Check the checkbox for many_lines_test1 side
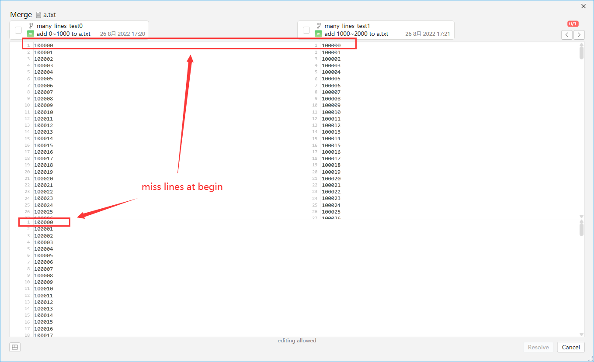Image resolution: width=594 pixels, height=362 pixels. 306,30
